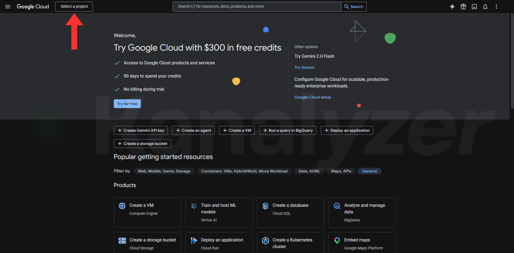514x253 pixels.
Task: Click Run a query in BigQuery
Action: click(288, 130)
